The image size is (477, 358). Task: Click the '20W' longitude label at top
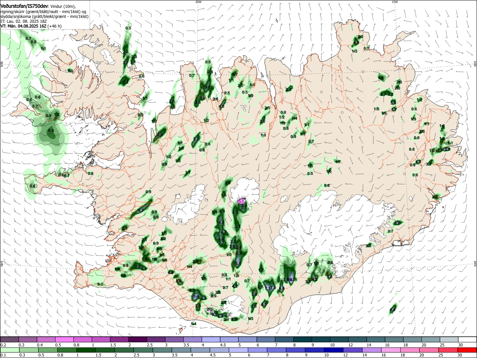[x=198, y=2]
